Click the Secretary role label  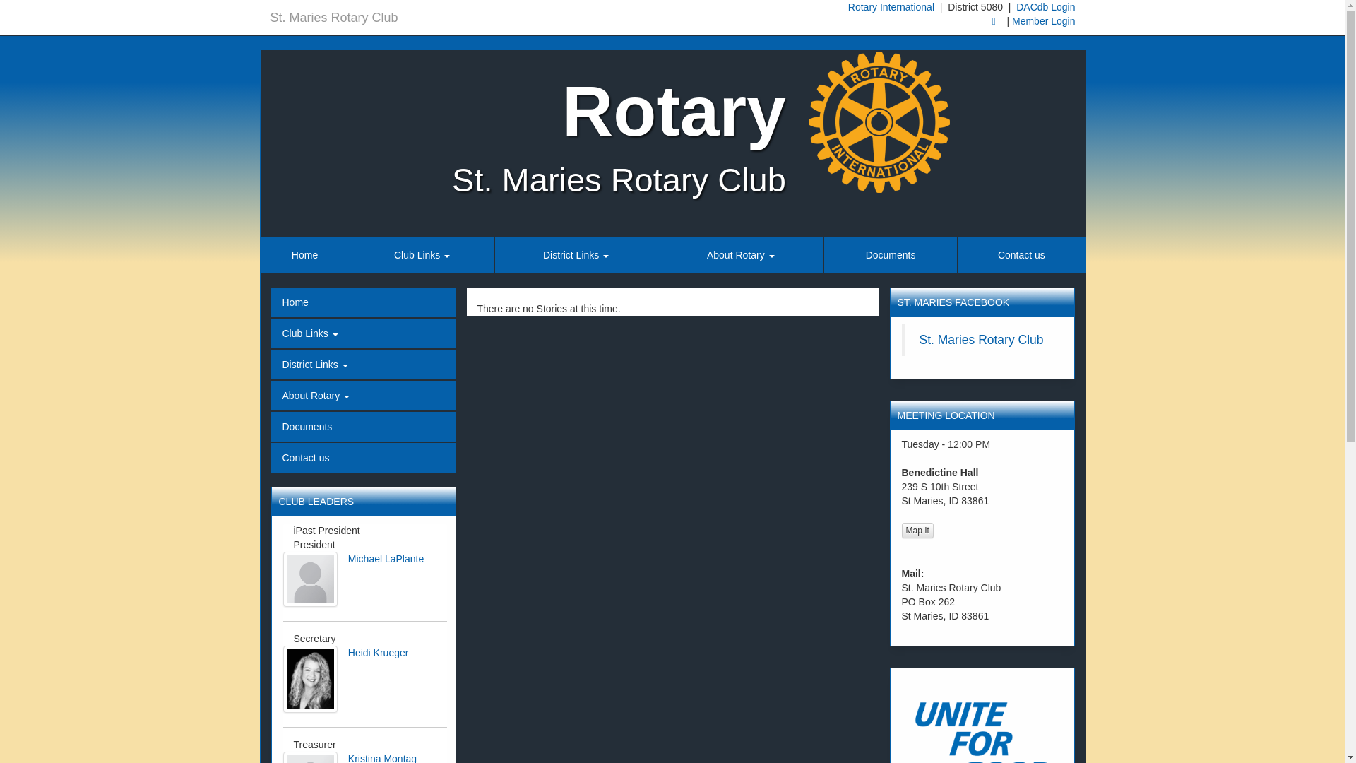[314, 639]
